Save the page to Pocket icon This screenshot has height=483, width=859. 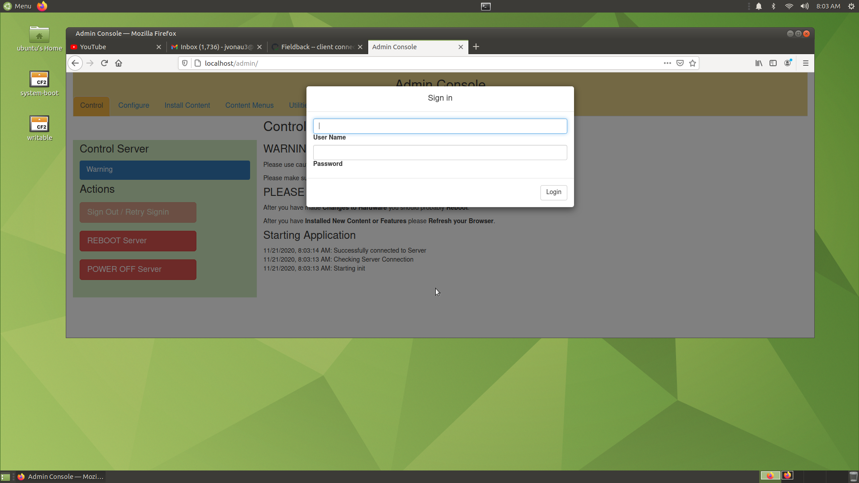[680, 63]
